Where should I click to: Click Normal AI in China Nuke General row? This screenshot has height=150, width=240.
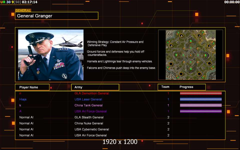pyautogui.click(x=26, y=123)
